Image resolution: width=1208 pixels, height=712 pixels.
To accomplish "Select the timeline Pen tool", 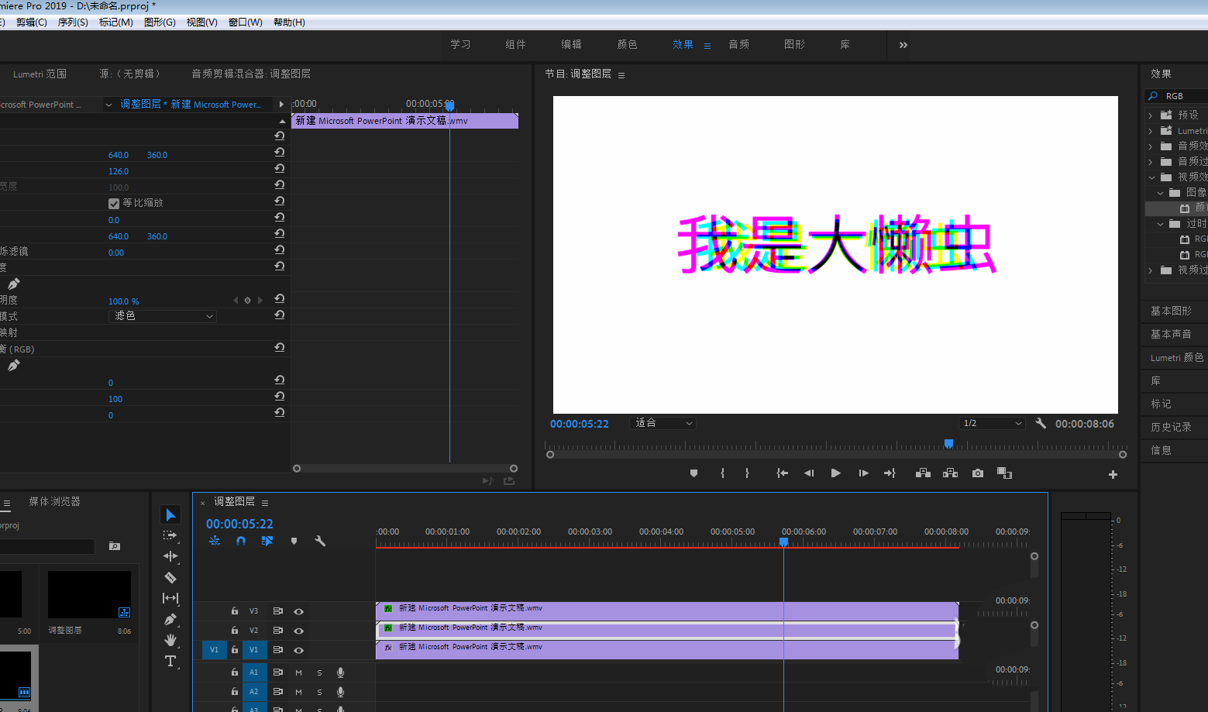I will click(170, 619).
